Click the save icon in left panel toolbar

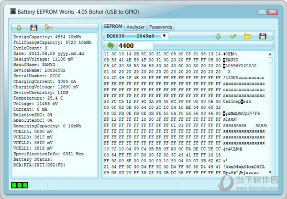point(33,28)
